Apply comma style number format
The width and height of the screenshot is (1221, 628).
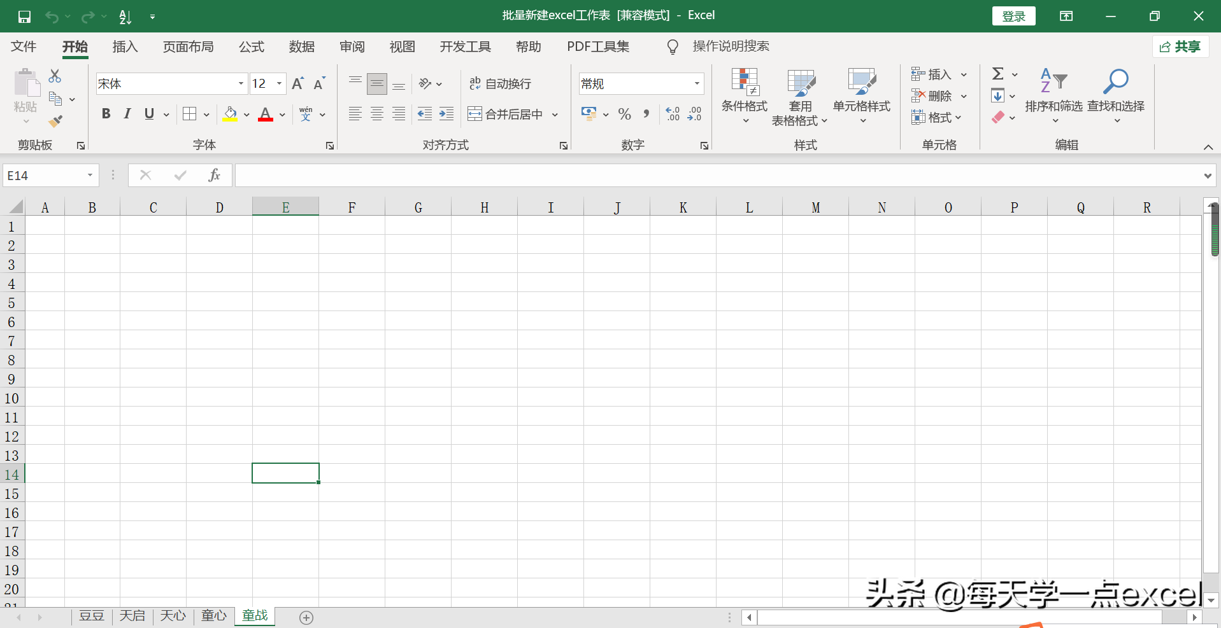(x=646, y=114)
